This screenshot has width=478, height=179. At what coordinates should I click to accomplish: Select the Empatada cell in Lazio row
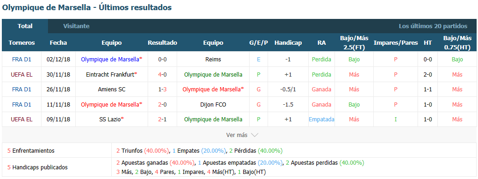point(321,119)
